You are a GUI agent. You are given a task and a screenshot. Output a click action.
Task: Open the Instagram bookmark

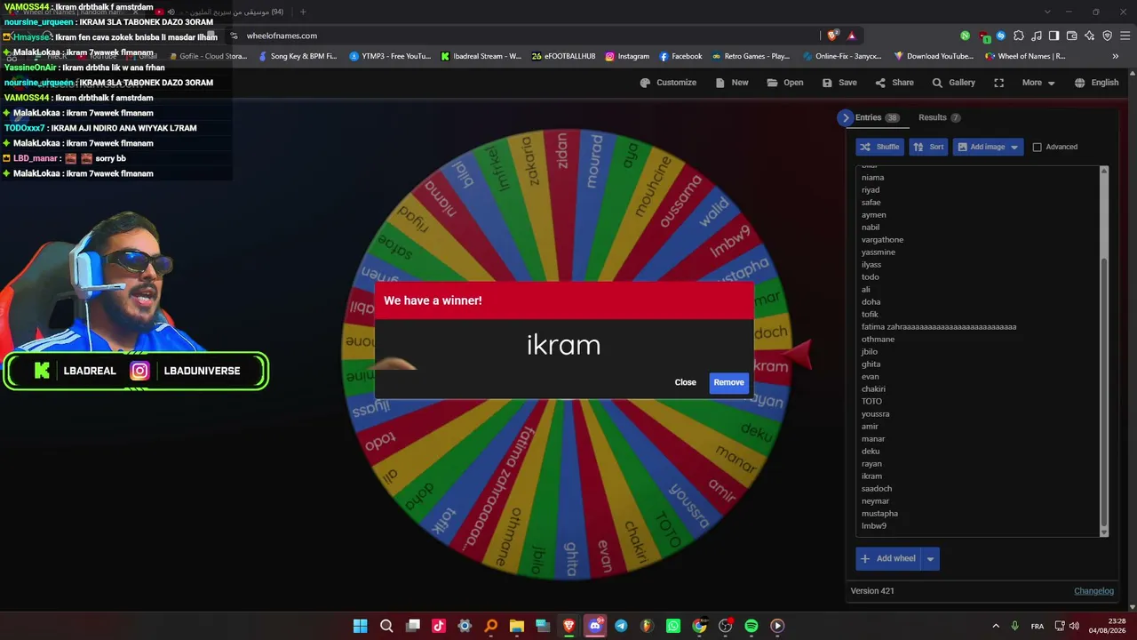pos(627,56)
